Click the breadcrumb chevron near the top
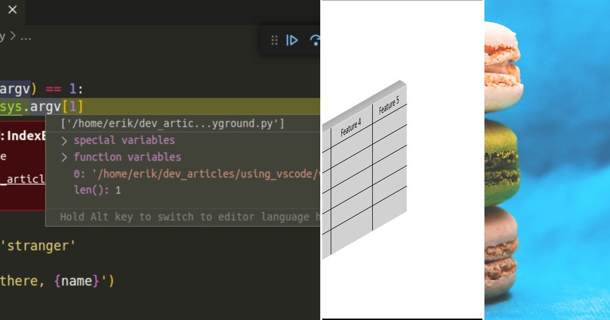Image resolution: width=610 pixels, height=320 pixels. (13, 36)
